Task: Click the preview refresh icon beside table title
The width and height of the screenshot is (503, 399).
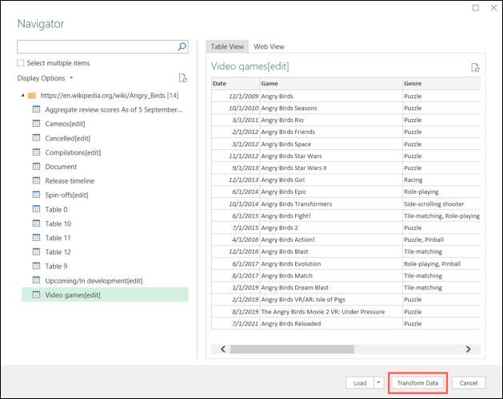Action: 475,68
